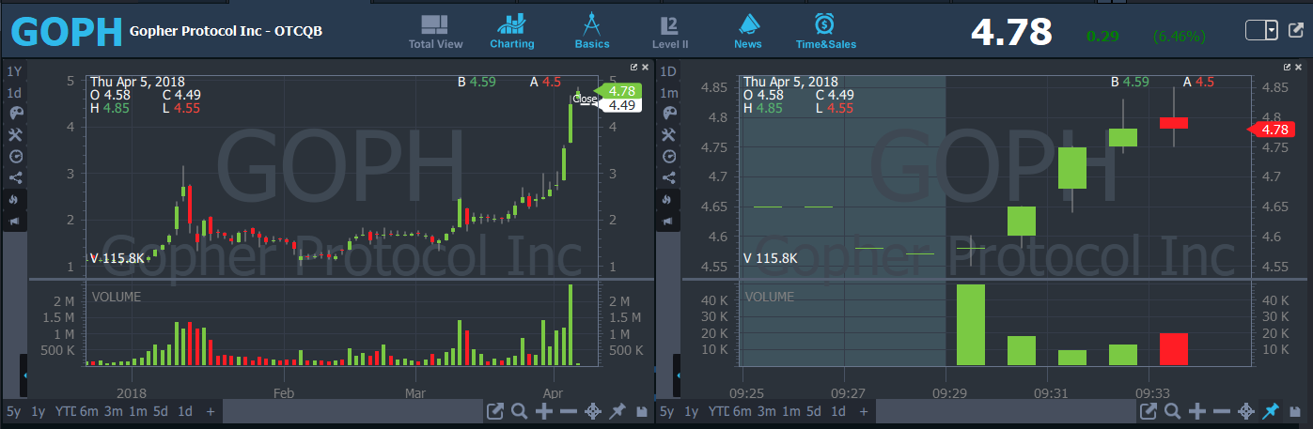Save the right chart with the disk icon
The width and height of the screenshot is (1313, 429).
pyautogui.click(x=1296, y=411)
